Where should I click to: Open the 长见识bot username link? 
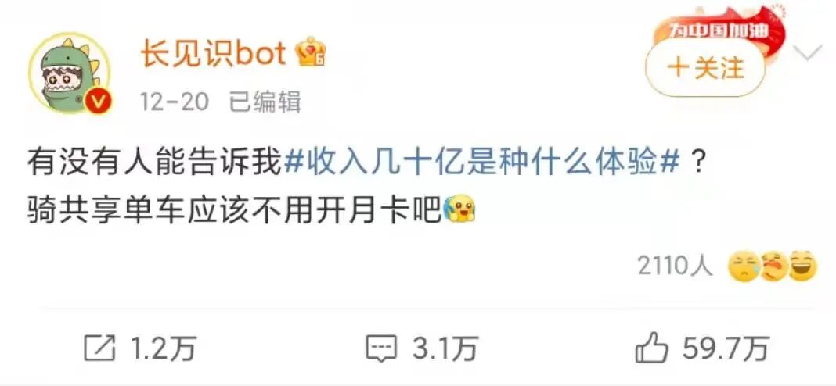click(213, 54)
